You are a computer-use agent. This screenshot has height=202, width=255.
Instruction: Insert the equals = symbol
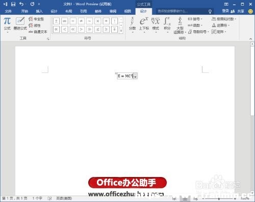(73, 21)
